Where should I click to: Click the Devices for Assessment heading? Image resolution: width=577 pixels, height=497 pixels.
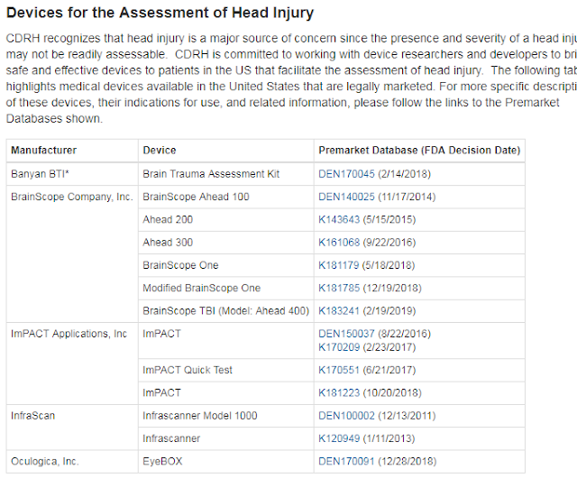coord(160,13)
